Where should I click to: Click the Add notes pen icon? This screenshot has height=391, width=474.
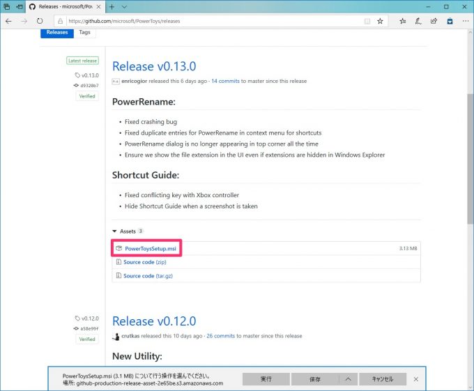click(418, 21)
